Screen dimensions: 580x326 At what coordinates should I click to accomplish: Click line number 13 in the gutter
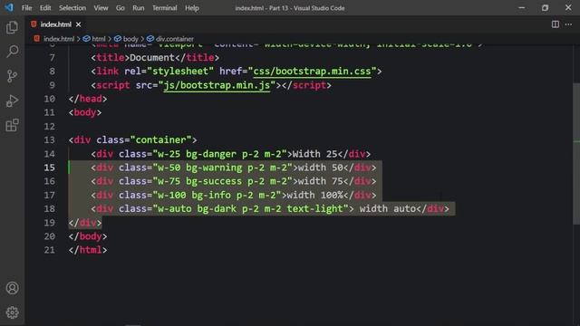click(x=49, y=140)
